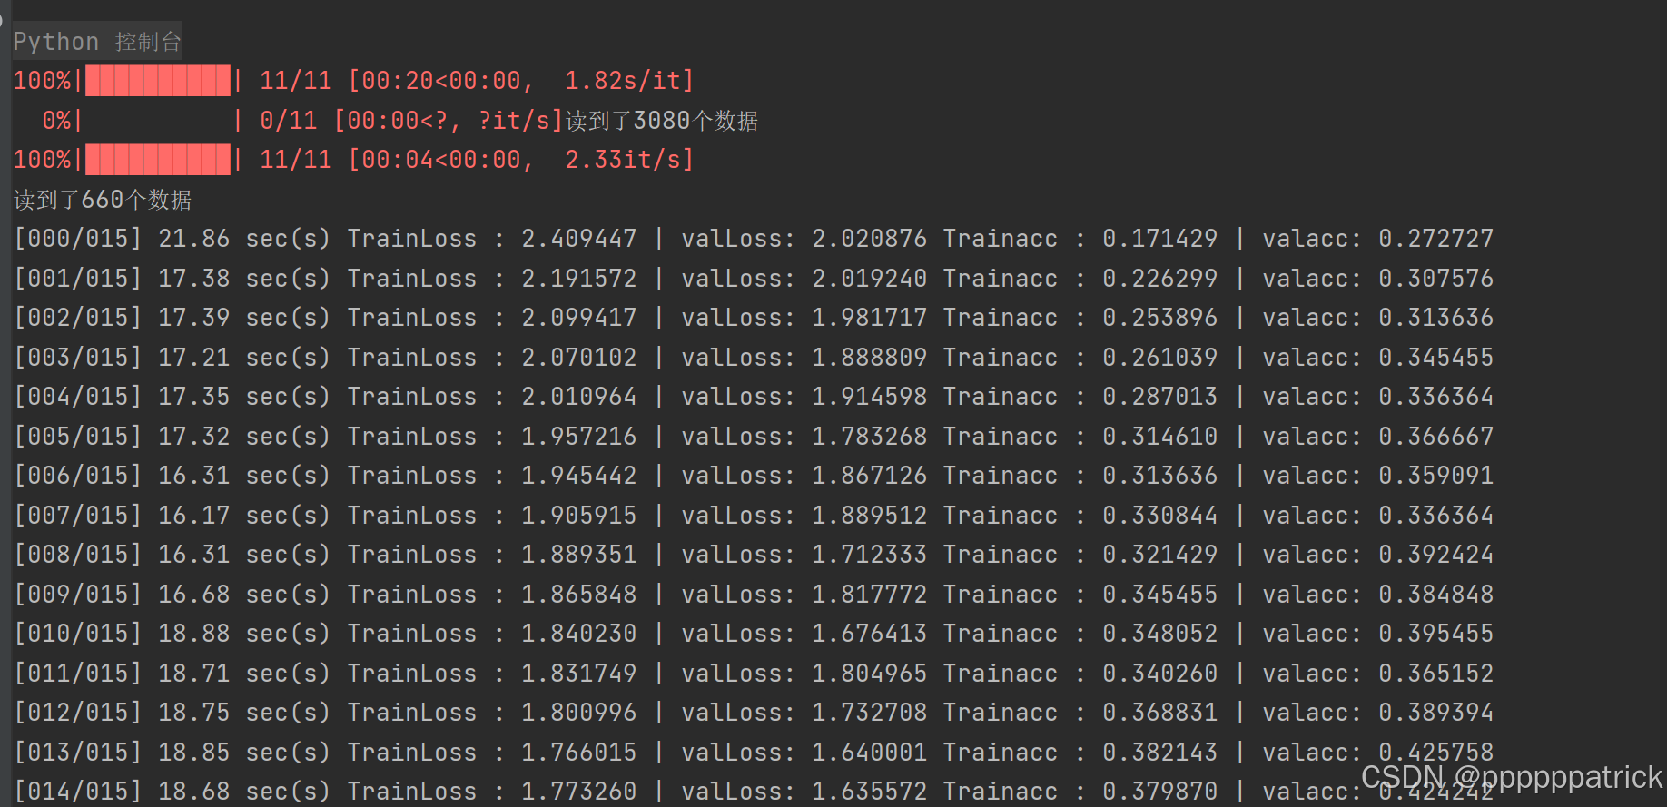Click valLoss value 2.019240

click(870, 279)
